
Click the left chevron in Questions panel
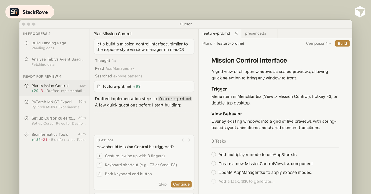click(x=183, y=140)
